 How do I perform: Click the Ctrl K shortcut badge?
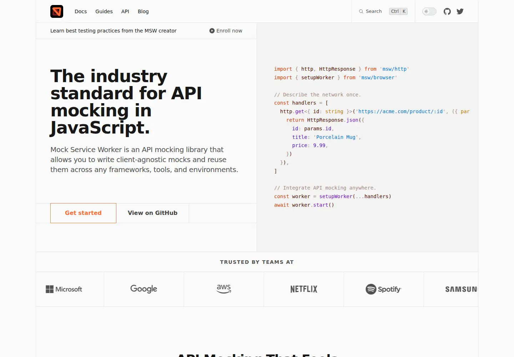tap(398, 11)
